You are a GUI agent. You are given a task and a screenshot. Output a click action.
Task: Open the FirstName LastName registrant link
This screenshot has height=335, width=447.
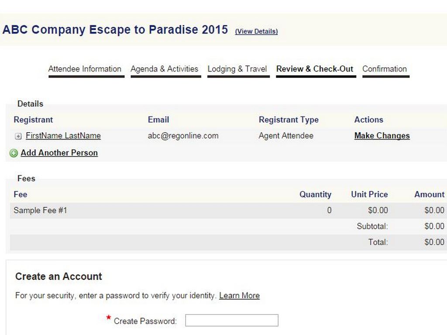tap(63, 136)
